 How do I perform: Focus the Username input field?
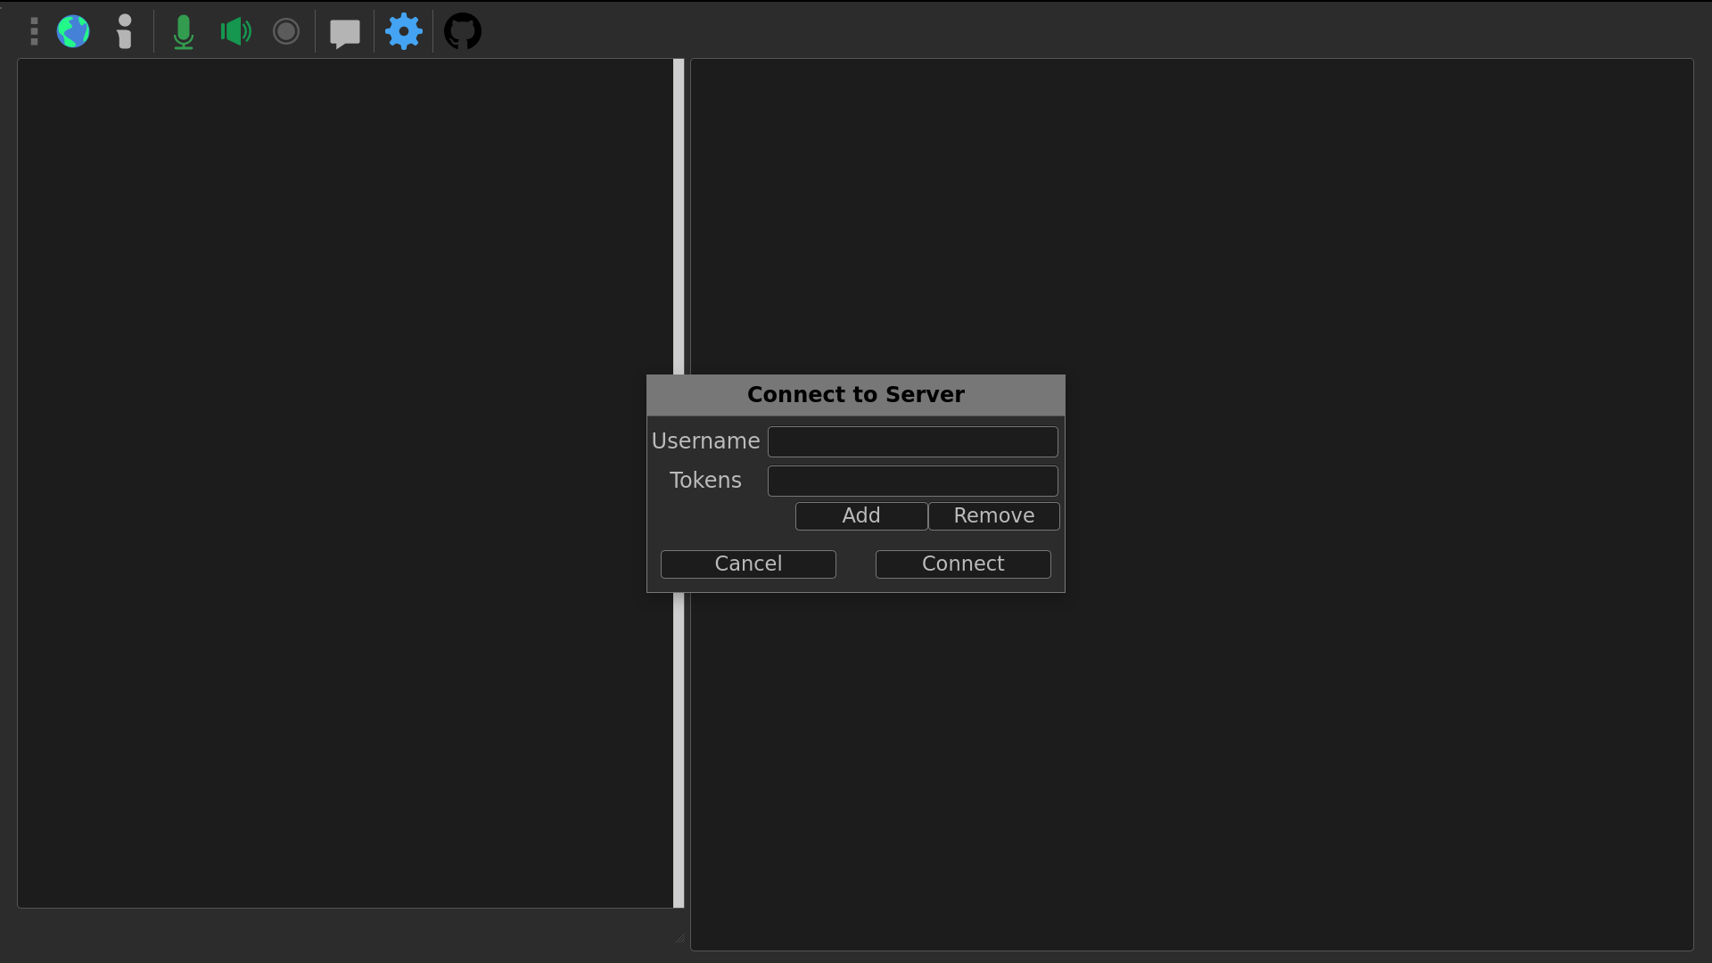(912, 442)
